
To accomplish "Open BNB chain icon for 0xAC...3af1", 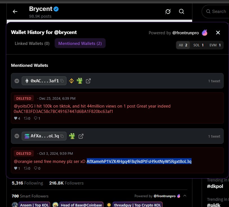I will point(72,81).
